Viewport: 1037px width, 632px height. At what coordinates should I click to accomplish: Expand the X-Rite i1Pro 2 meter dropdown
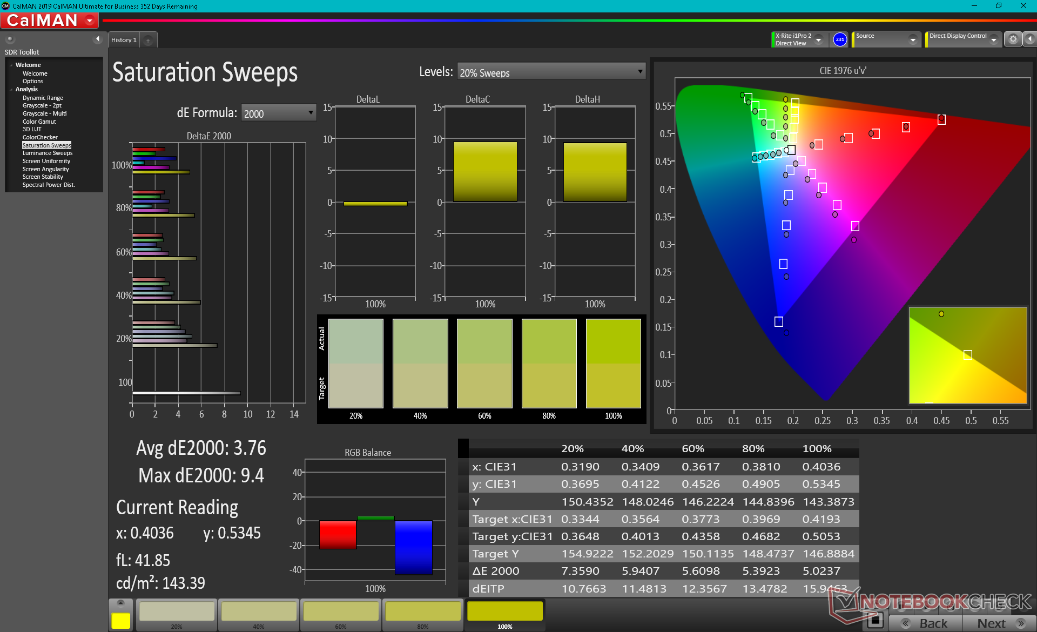point(819,39)
